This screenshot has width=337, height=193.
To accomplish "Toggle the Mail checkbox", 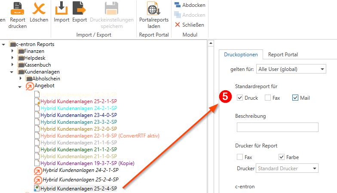I will coord(295,98).
